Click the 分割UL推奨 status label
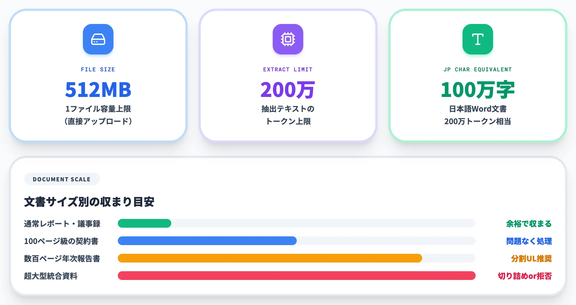This screenshot has width=576, height=305. tap(531, 258)
